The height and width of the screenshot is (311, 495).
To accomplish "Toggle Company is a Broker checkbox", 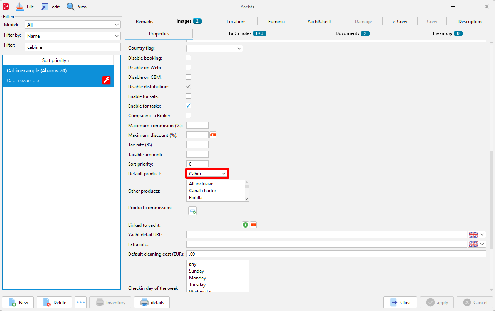I will (188, 115).
